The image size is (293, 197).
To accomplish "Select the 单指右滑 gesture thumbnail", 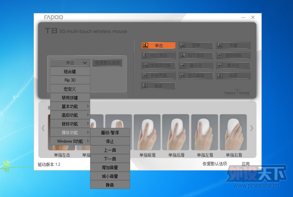I will tap(233, 132).
